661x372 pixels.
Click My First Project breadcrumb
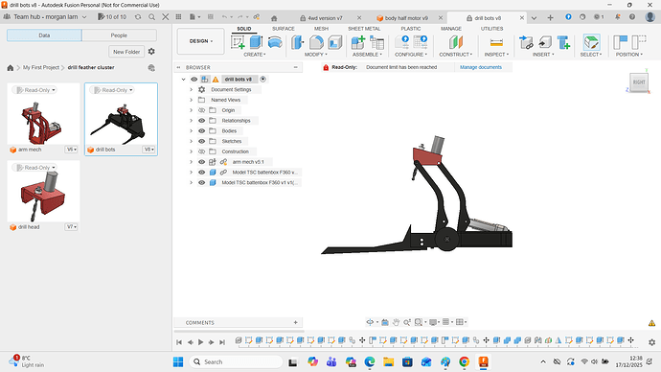click(41, 67)
